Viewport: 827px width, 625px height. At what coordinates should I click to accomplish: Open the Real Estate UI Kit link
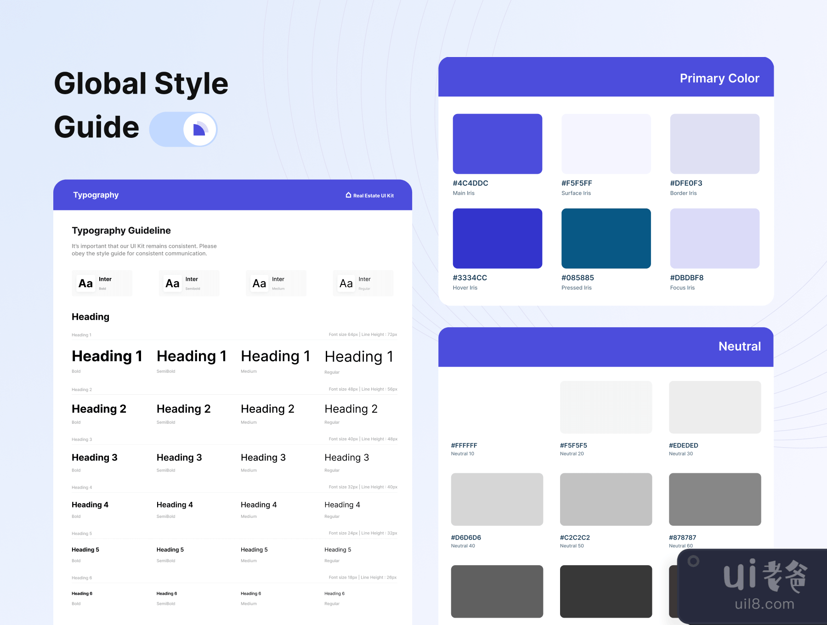[373, 195]
